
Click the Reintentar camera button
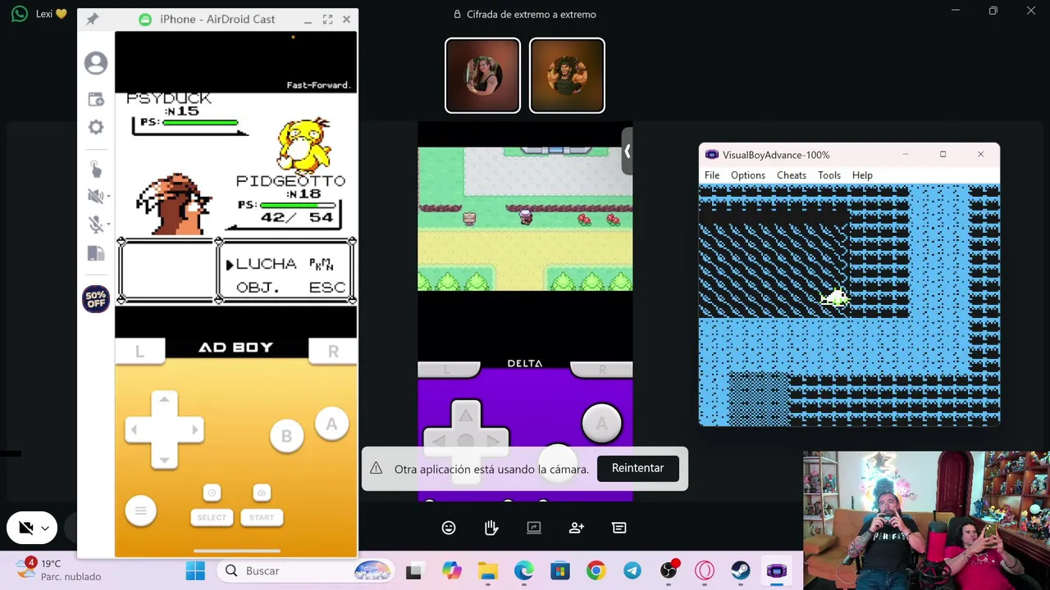(637, 468)
